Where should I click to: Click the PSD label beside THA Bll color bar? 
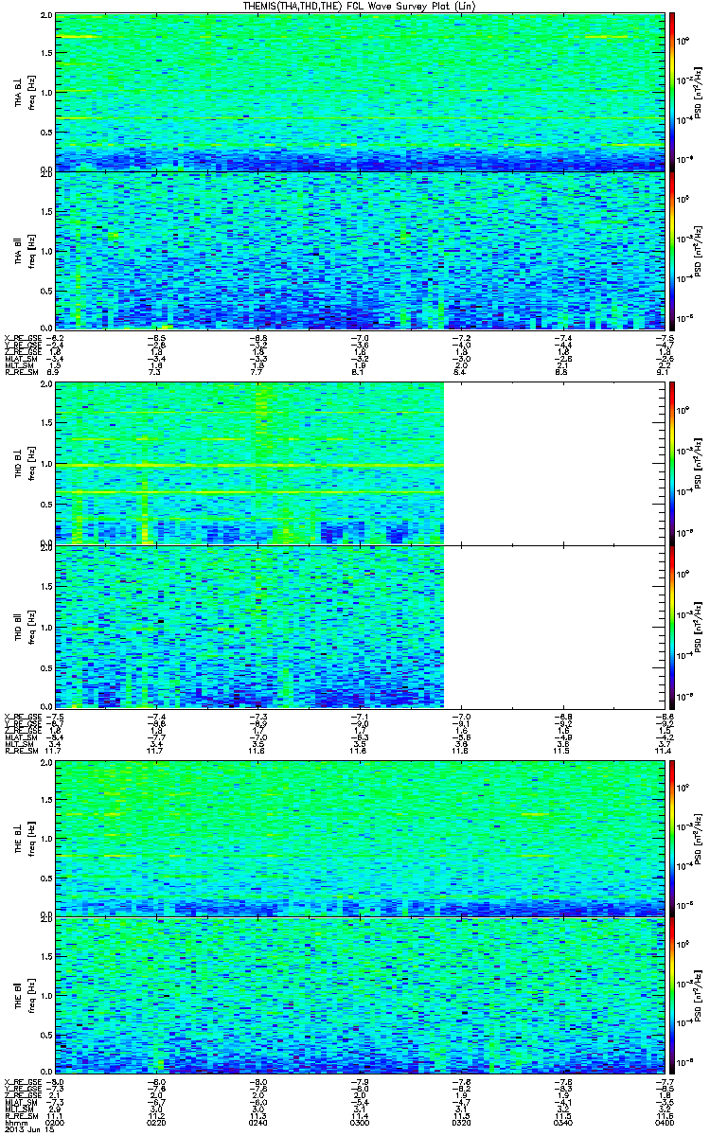click(699, 251)
